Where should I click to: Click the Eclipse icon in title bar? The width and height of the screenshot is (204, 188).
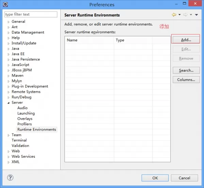tap(5, 4)
